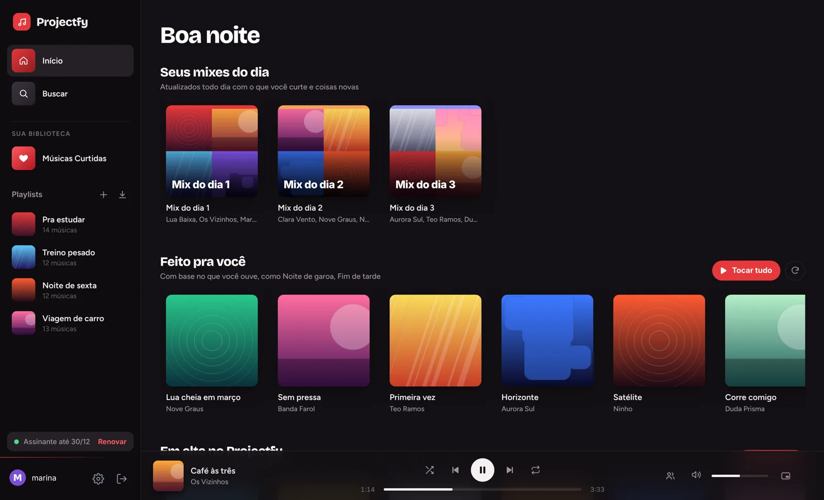Screen dimensions: 824x500
Task: Skip to next track
Action: click(x=510, y=470)
